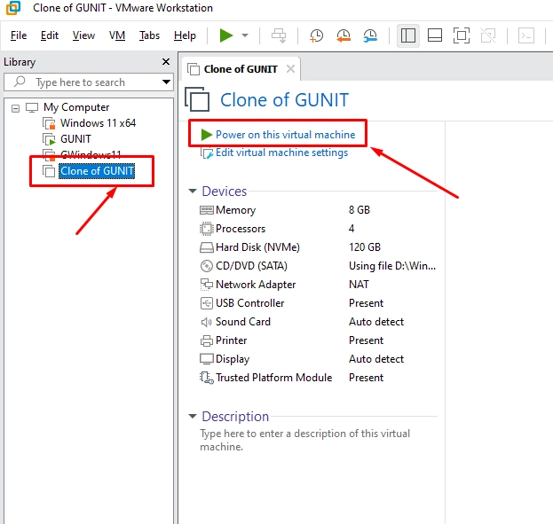Click the NAT network value
The width and height of the screenshot is (553, 524).
(x=359, y=285)
